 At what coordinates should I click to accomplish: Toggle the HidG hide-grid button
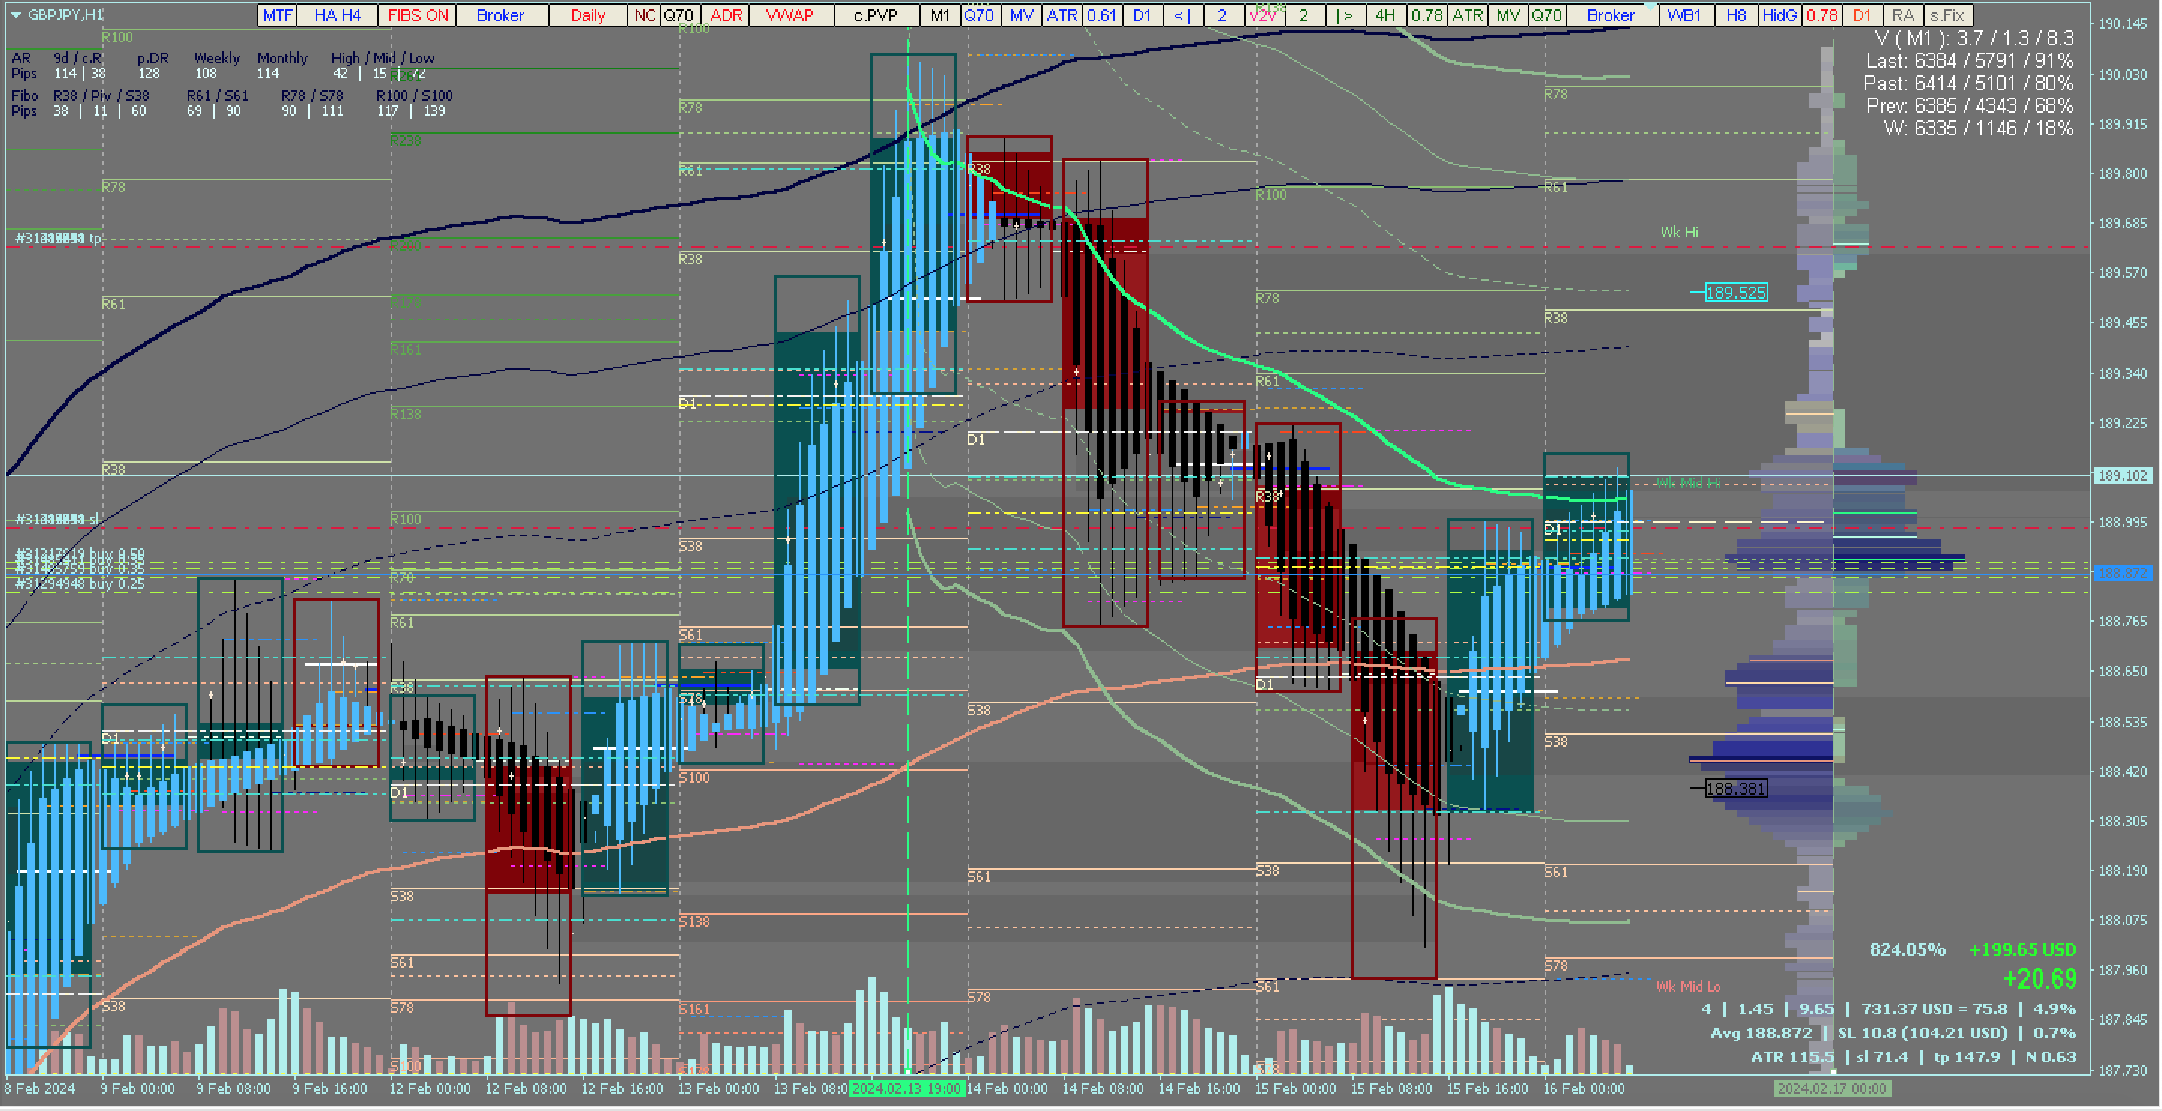tap(1780, 15)
